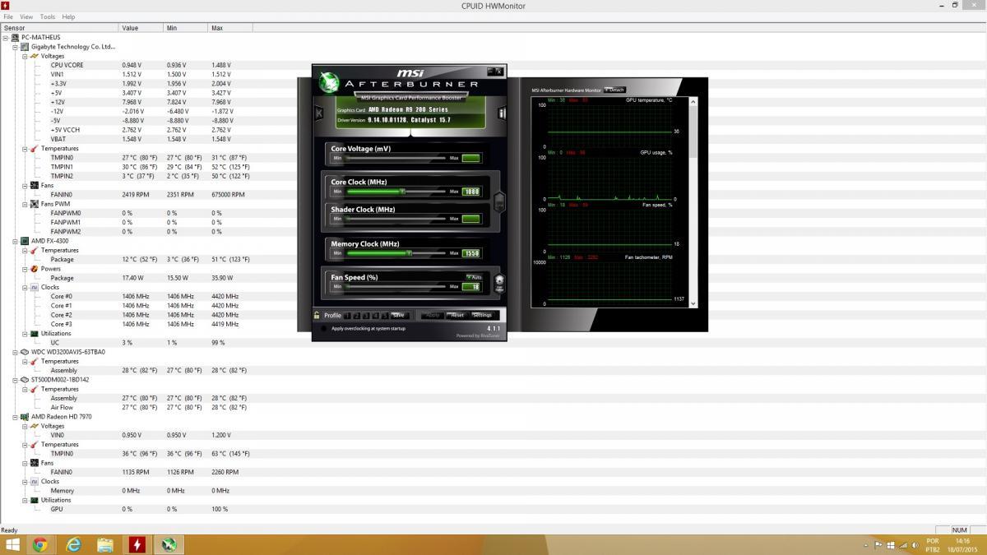
Task: Switch to MSI Afterburner via its taskbar icon
Action: click(169, 544)
